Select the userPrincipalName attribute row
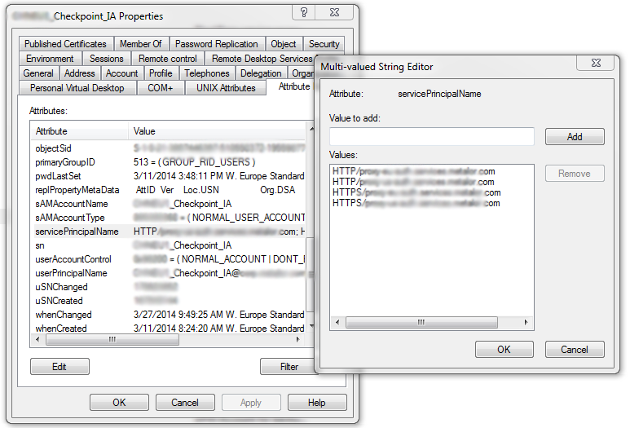Image resolution: width=630 pixels, height=428 pixels. pyautogui.click(x=169, y=273)
